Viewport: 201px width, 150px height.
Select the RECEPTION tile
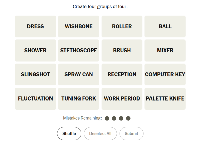(122, 74)
